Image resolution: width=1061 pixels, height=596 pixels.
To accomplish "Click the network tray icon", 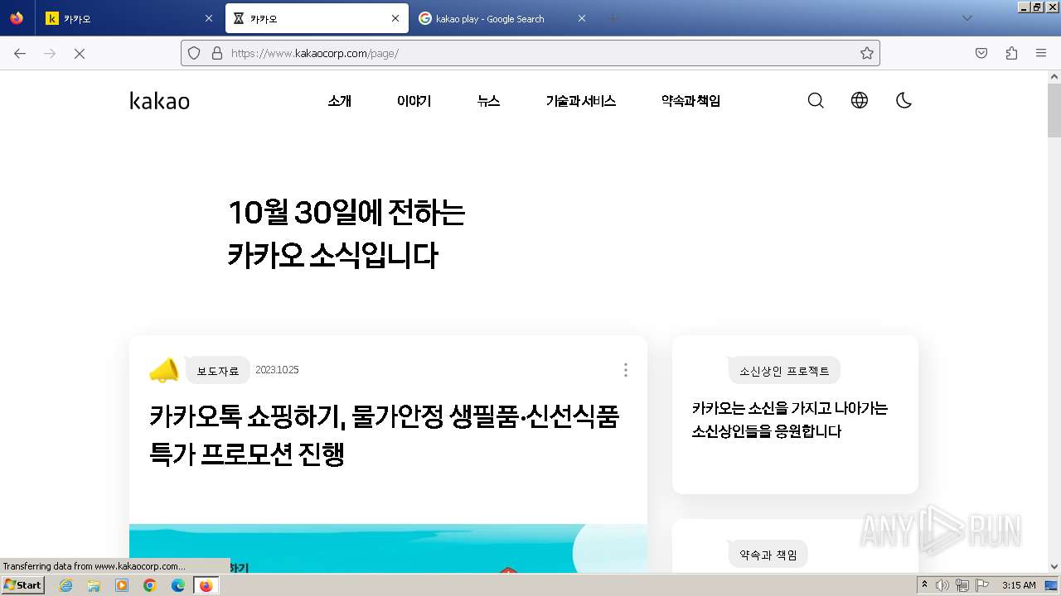I will pyautogui.click(x=962, y=585).
